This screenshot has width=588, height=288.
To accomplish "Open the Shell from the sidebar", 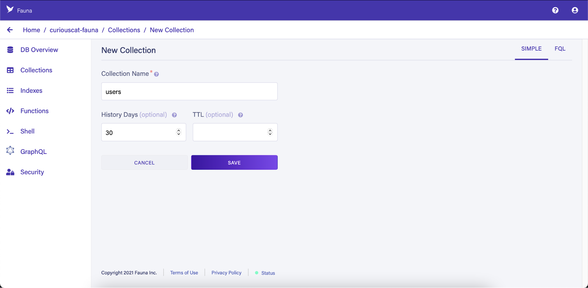I will [x=27, y=131].
